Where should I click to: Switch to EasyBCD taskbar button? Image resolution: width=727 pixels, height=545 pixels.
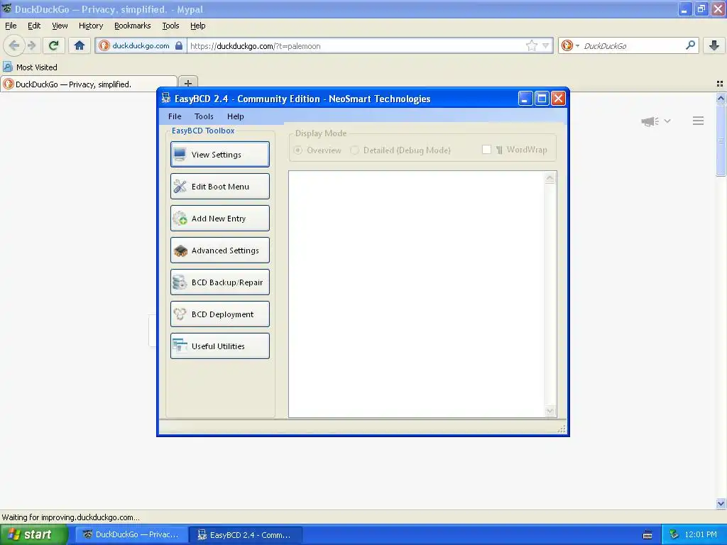coord(246,534)
